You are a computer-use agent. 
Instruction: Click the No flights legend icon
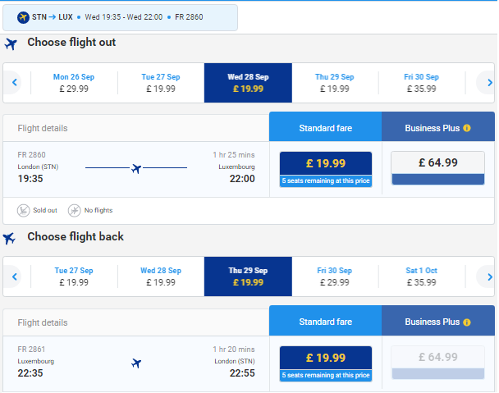75,211
